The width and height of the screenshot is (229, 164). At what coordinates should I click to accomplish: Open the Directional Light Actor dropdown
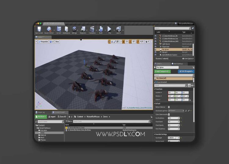pyautogui.click(x=176, y=111)
